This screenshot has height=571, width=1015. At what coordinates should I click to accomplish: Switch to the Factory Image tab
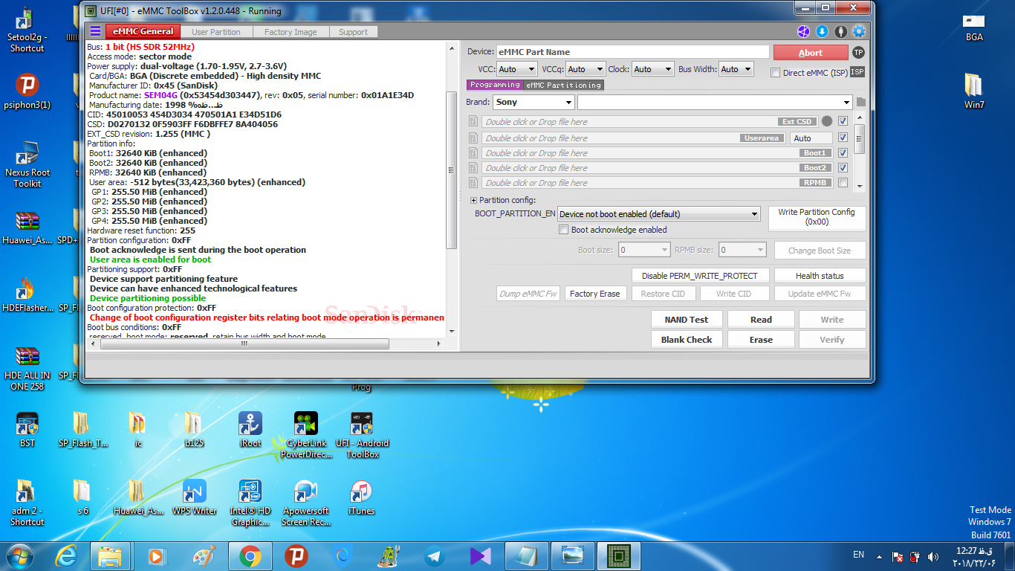coord(291,32)
